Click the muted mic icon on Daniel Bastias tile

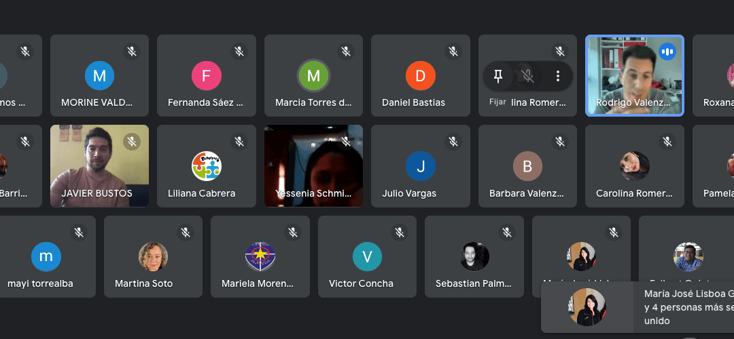click(453, 52)
